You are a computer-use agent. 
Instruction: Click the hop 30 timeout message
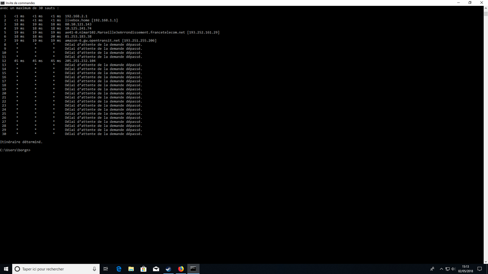click(104, 134)
